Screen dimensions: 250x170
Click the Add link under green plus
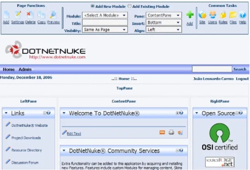coord(190,24)
